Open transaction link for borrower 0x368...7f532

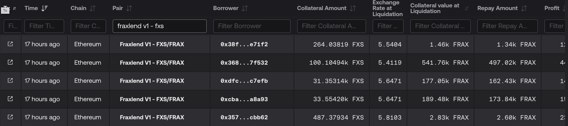[x=10, y=62]
